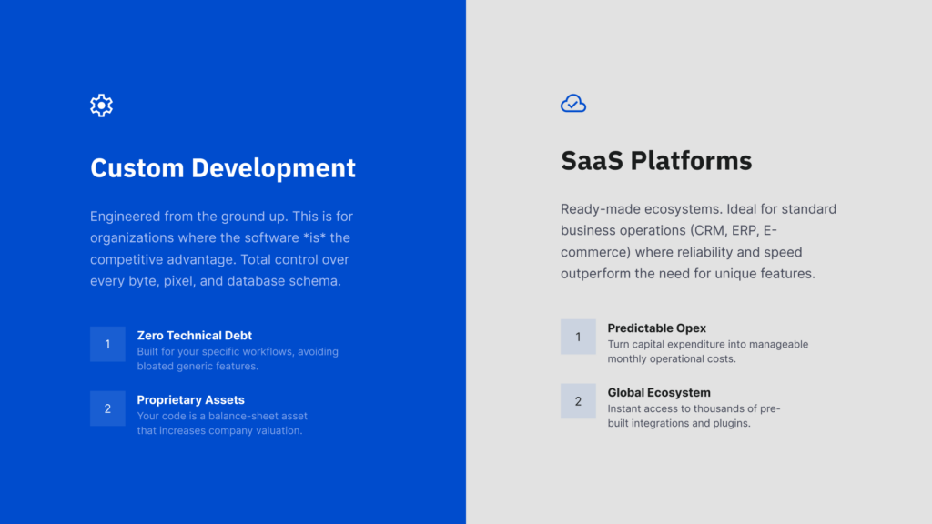The height and width of the screenshot is (524, 932).
Task: Click the gear icon above Custom Development
Action: (x=102, y=106)
